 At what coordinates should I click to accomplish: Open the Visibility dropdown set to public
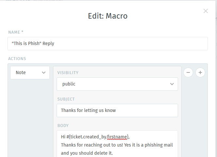click(117, 84)
